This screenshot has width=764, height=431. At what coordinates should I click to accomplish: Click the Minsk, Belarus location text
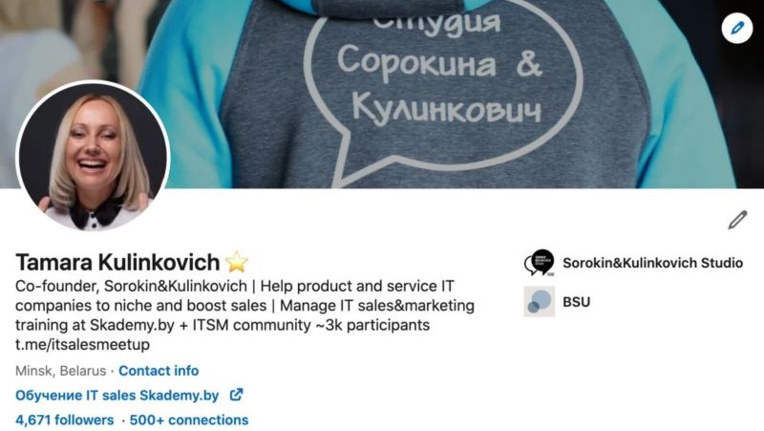click(60, 371)
